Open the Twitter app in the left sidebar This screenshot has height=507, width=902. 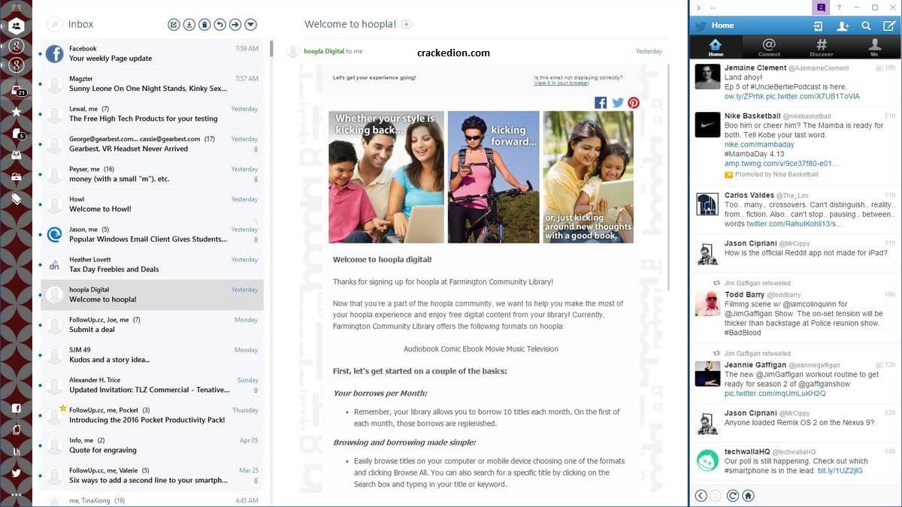point(17,473)
